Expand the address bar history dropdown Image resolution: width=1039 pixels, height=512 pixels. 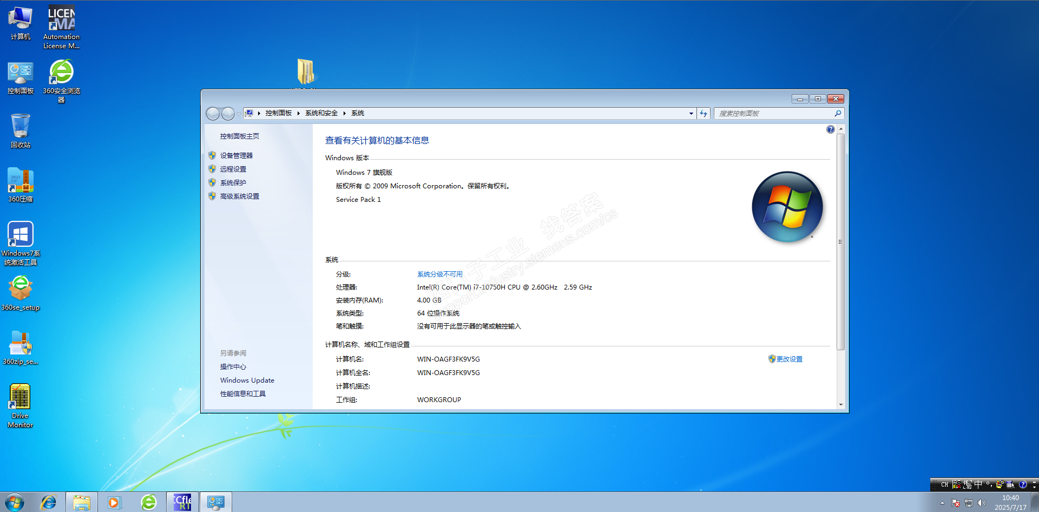point(691,114)
